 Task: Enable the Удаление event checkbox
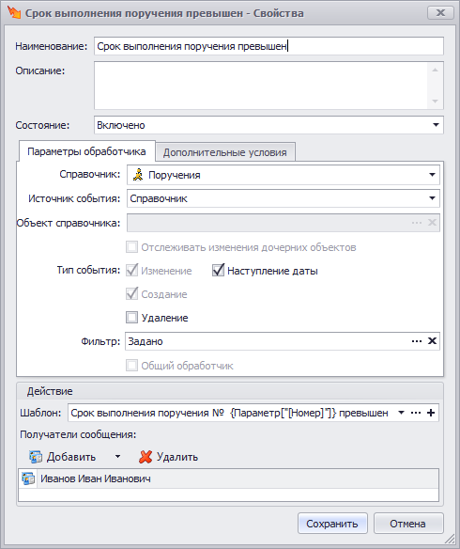(131, 318)
